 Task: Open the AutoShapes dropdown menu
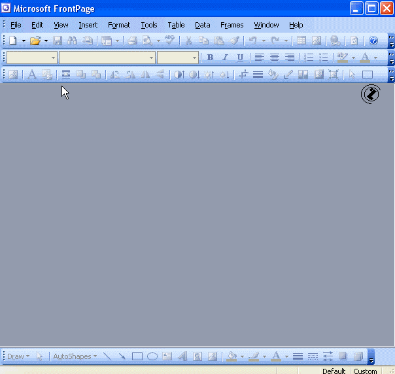75,356
